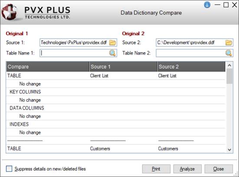Click the scroll up arrow of results list
The width and height of the screenshot is (239, 177).
tap(229, 66)
